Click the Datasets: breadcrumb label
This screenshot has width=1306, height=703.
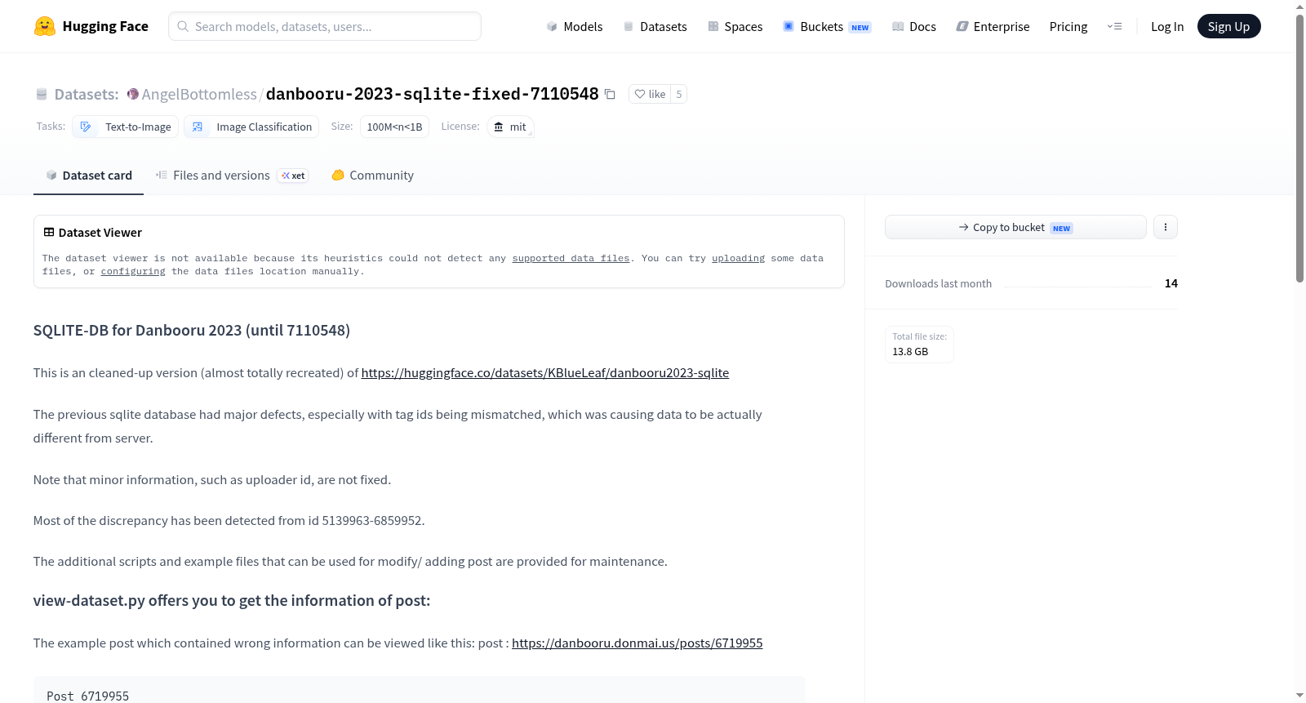[87, 94]
